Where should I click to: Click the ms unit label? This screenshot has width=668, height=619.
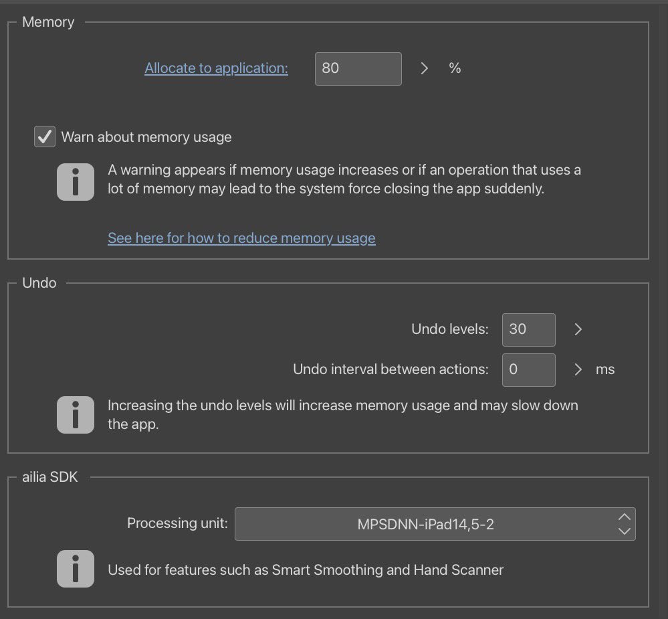(605, 369)
